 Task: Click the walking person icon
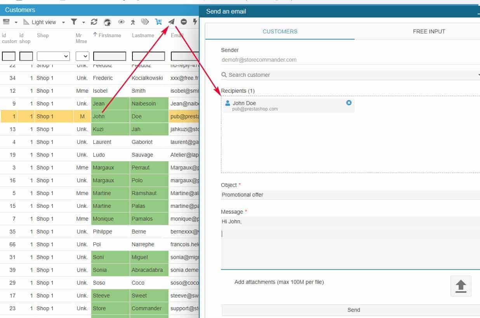(133, 22)
